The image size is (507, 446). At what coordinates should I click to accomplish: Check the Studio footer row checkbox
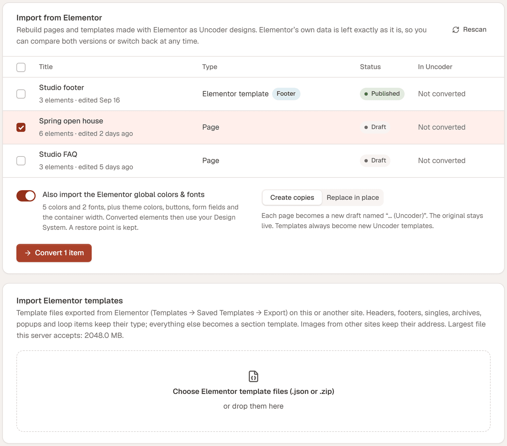coord(21,94)
